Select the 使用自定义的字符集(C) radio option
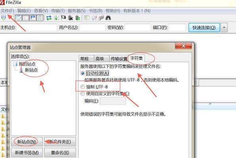This screenshot has width=236, height=158. [83, 94]
